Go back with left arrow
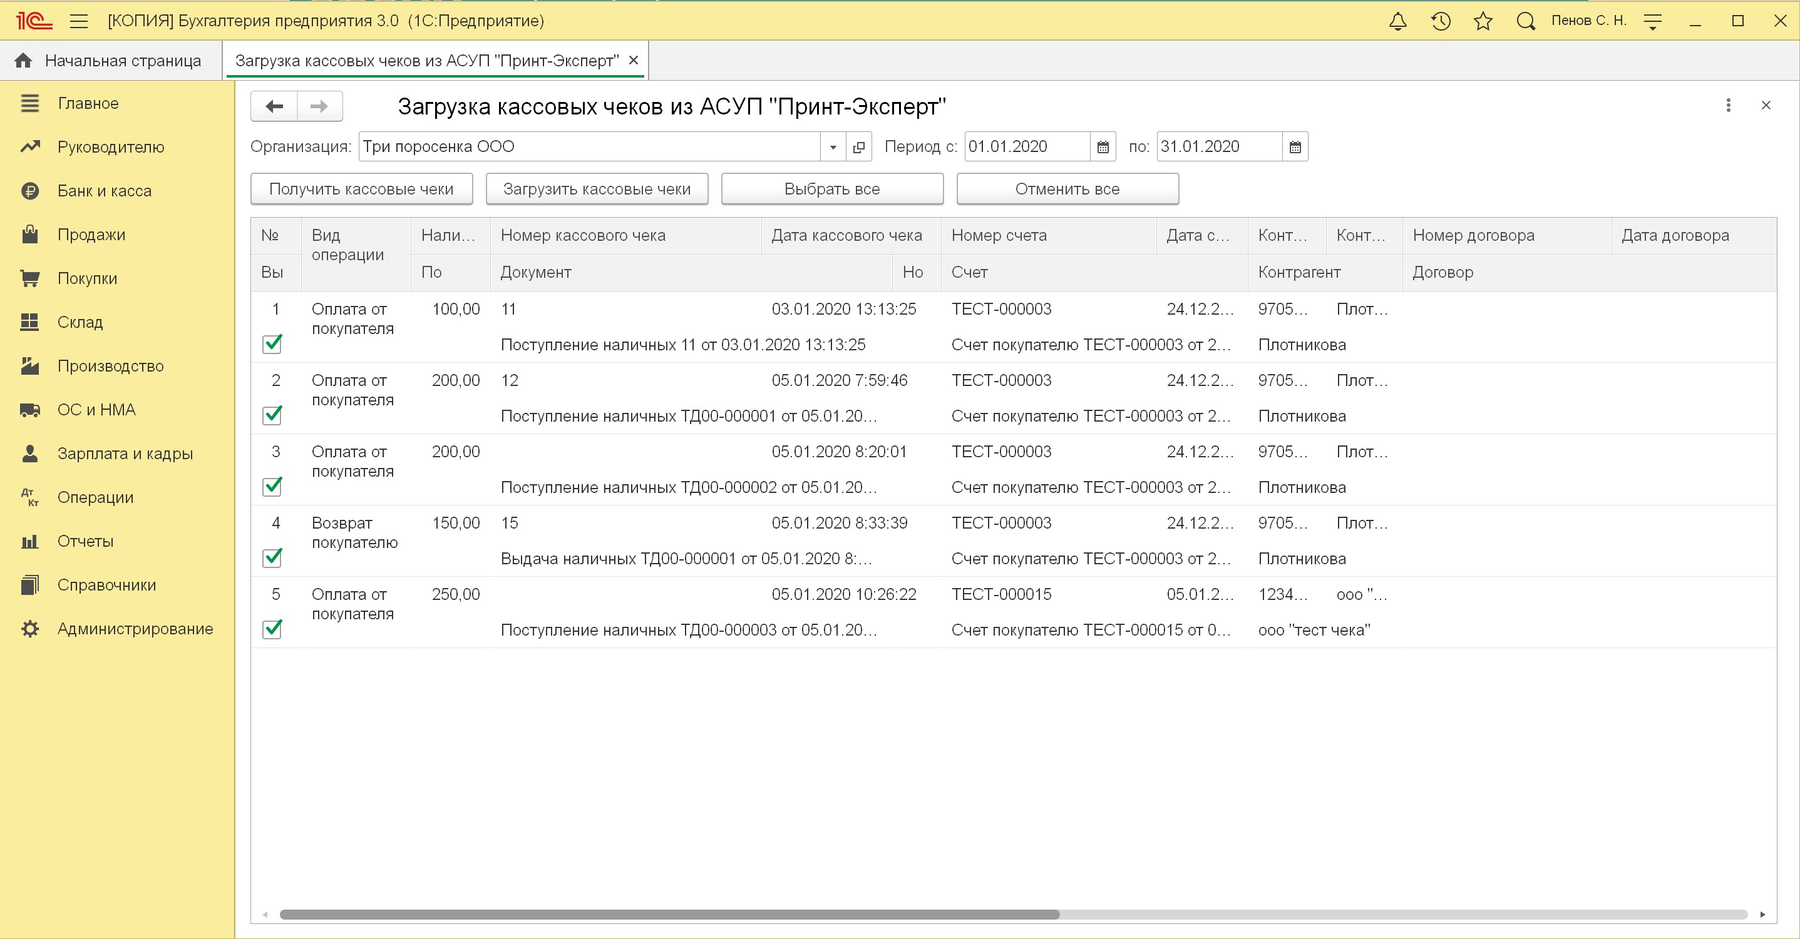 point(274,106)
